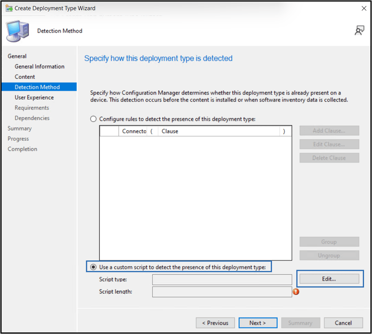Click the red script length warning icon

(296, 292)
